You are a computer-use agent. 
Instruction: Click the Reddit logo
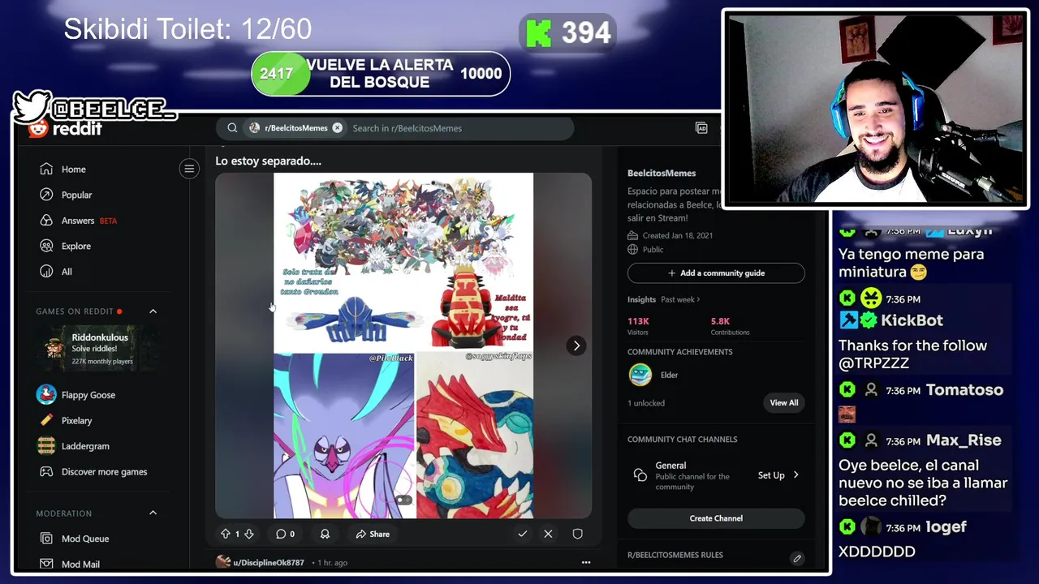65,128
